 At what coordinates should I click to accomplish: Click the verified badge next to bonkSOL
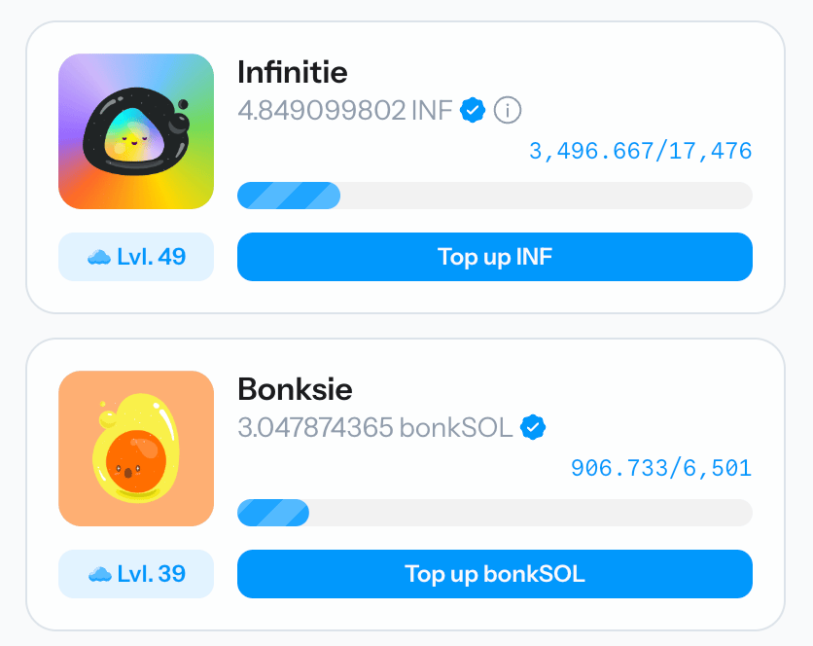tap(533, 427)
